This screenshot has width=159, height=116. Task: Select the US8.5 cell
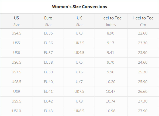(x=16, y=82)
